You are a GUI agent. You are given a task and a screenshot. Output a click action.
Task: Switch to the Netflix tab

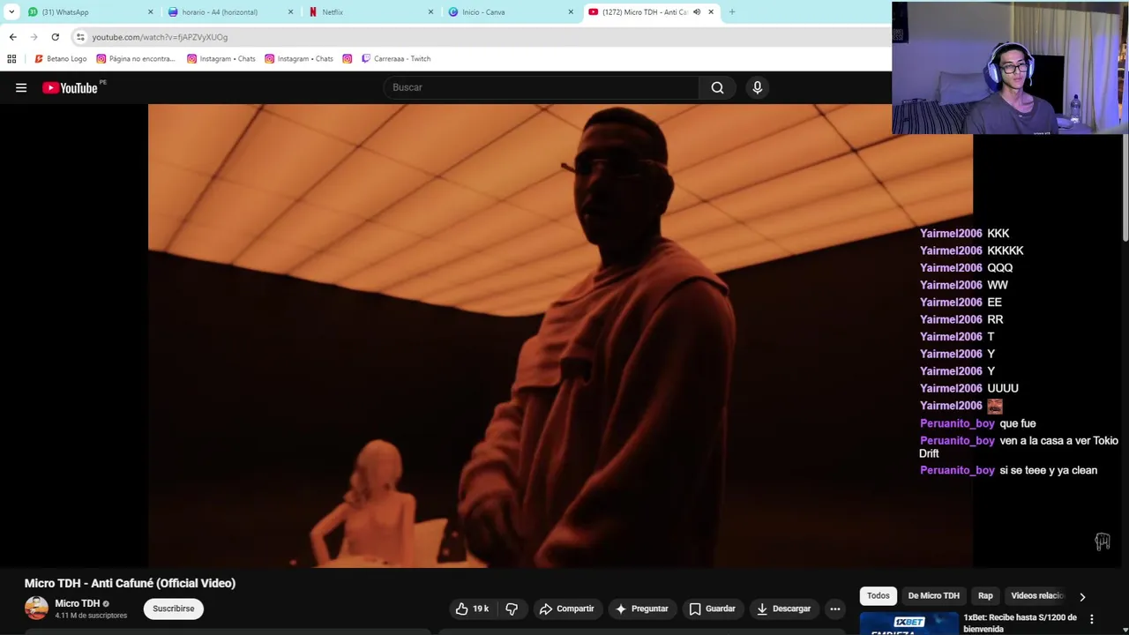click(x=370, y=12)
